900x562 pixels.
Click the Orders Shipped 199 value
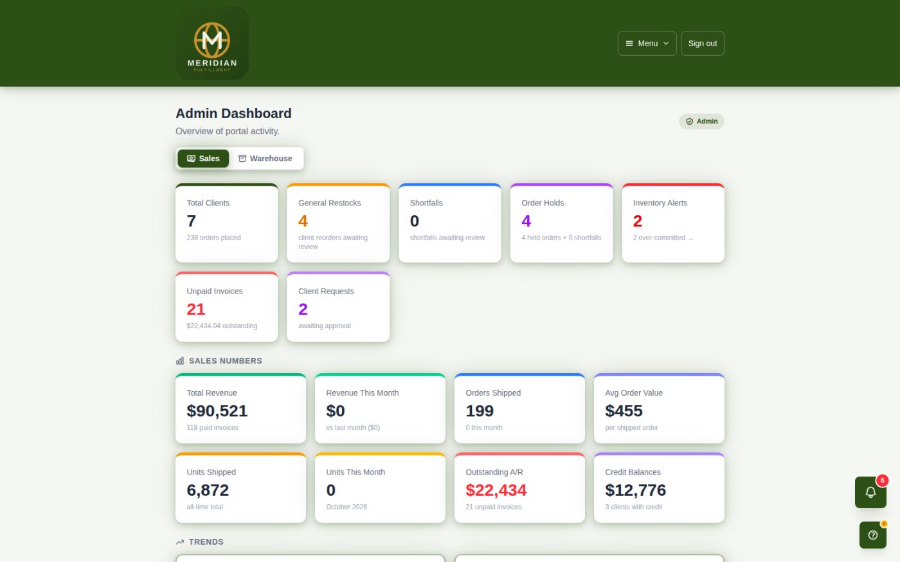point(480,411)
